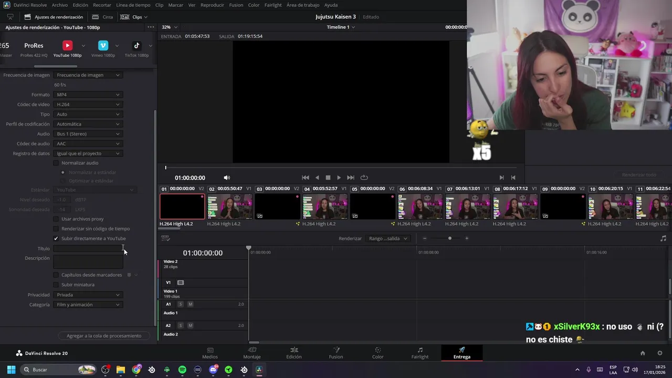Click the Clips toolbar button
672x378 pixels.
[x=134, y=17]
